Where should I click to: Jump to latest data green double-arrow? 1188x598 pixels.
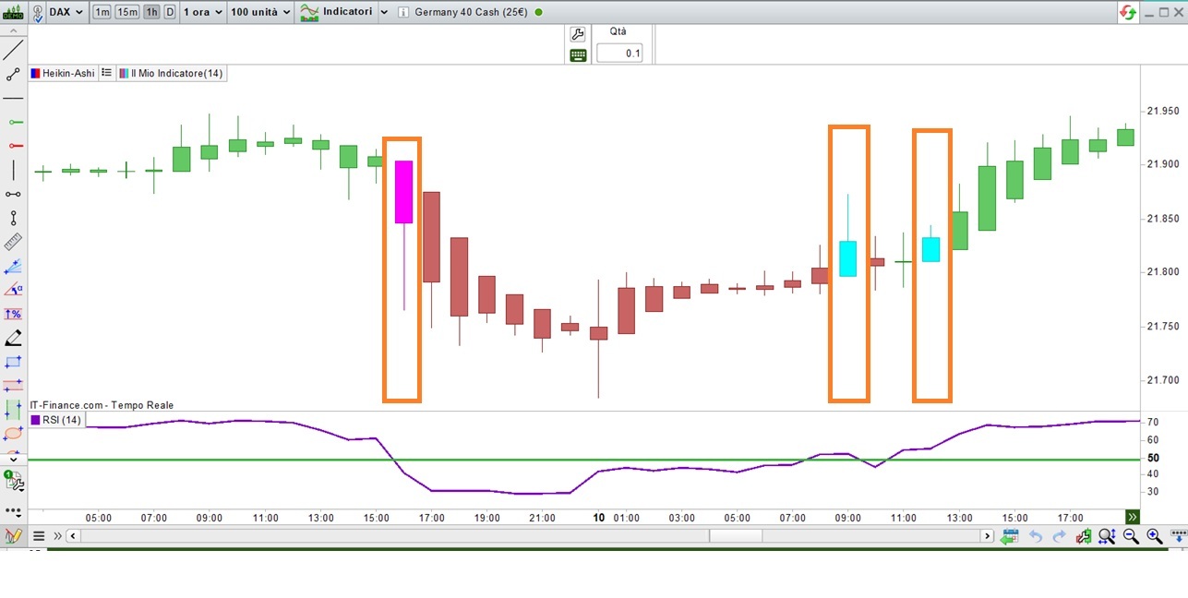point(1134,517)
